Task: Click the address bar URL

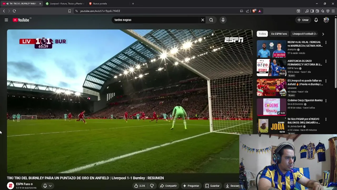Action: point(100,11)
